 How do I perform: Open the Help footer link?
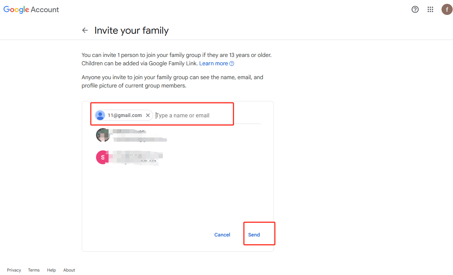[51, 270]
